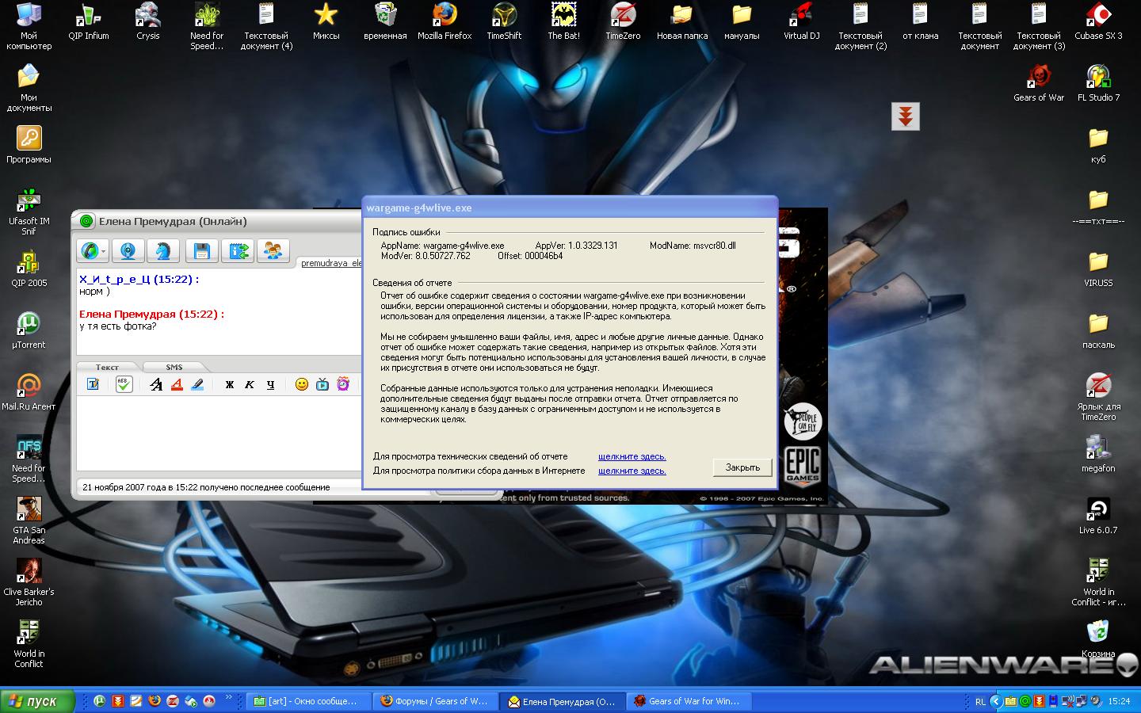This screenshot has height=713, width=1141.
Task: Click the network connection tray icon with red X
Action: click(x=1067, y=701)
